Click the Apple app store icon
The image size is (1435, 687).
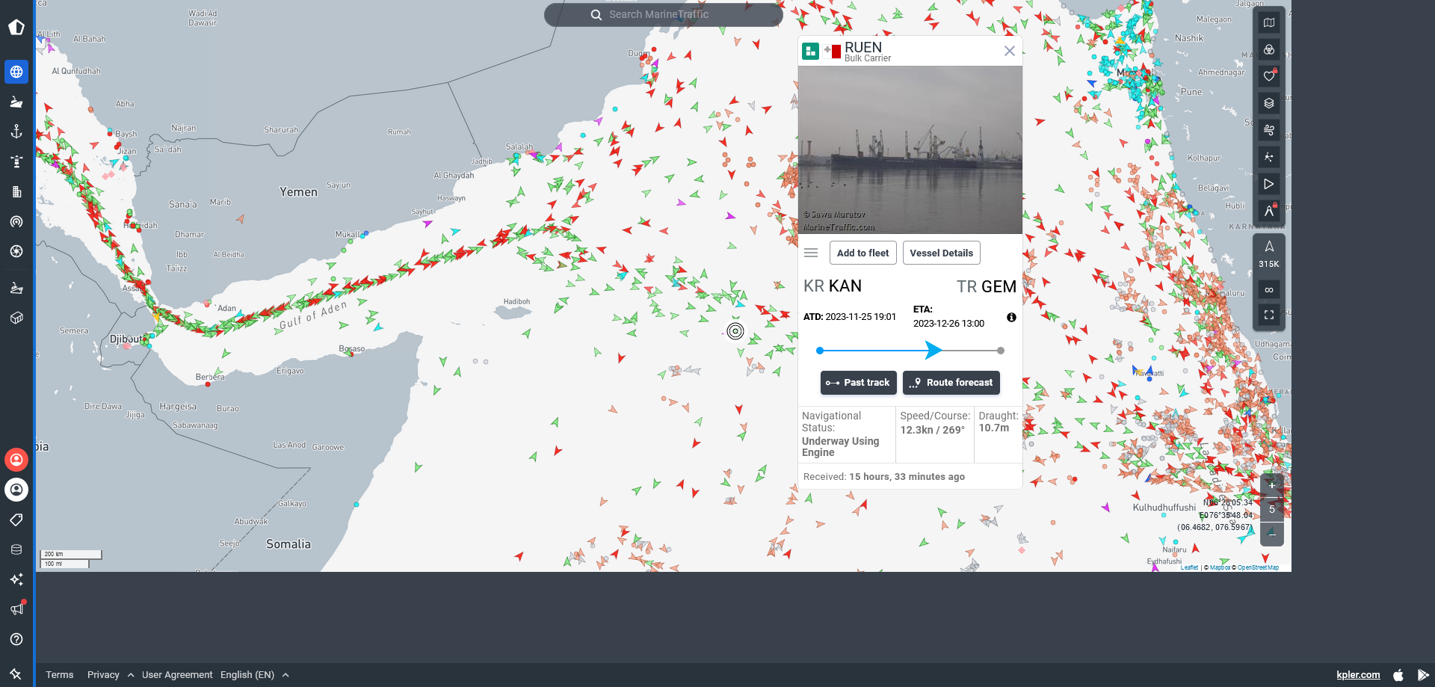(x=1398, y=674)
